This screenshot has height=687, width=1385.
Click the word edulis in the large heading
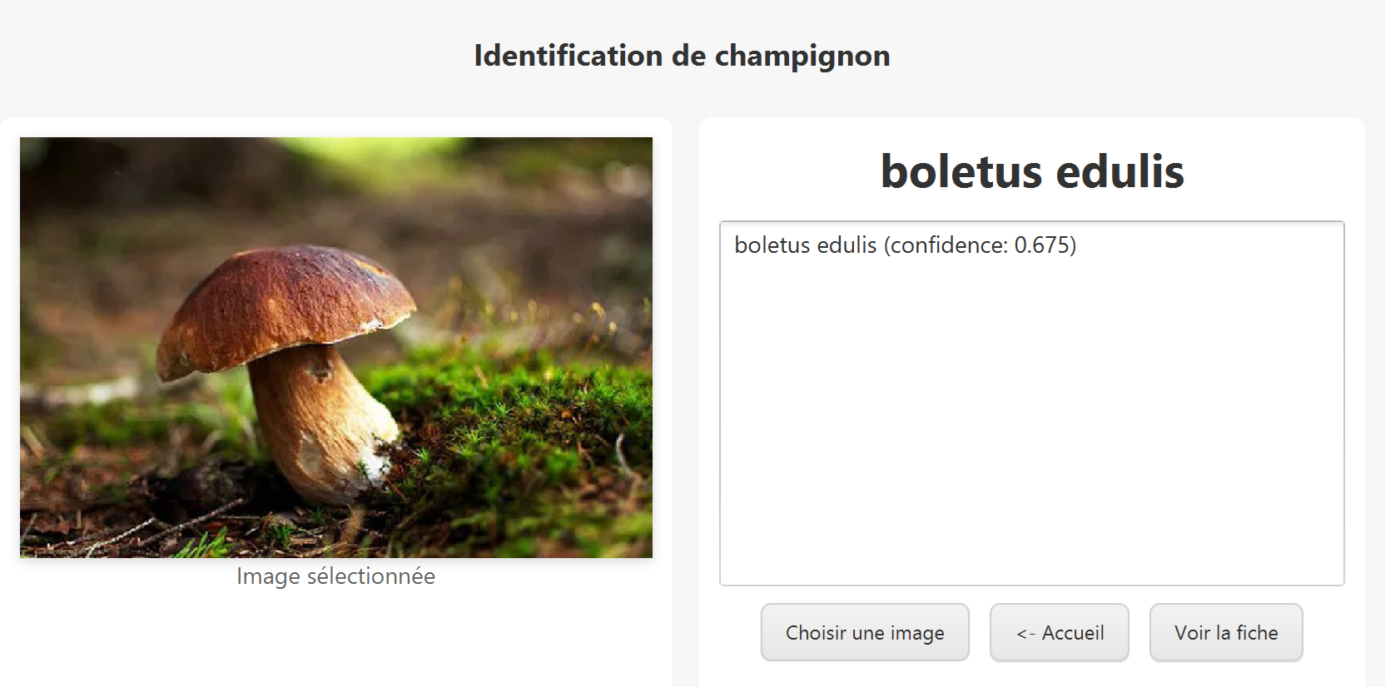[x=1119, y=172]
